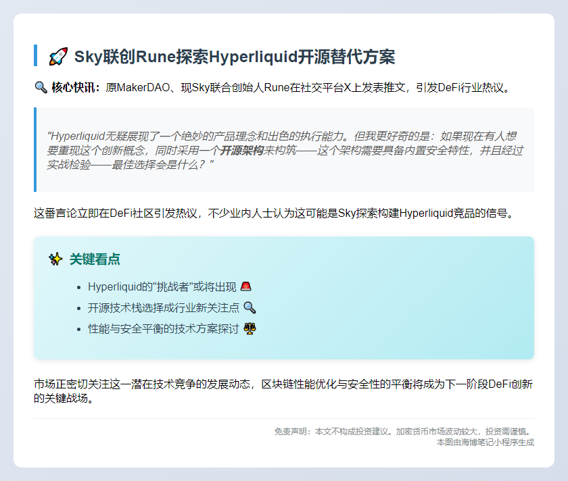This screenshot has height=481, width=568.
Task: Click the paragraph starting 市场正密切关注
Action: click(283, 391)
